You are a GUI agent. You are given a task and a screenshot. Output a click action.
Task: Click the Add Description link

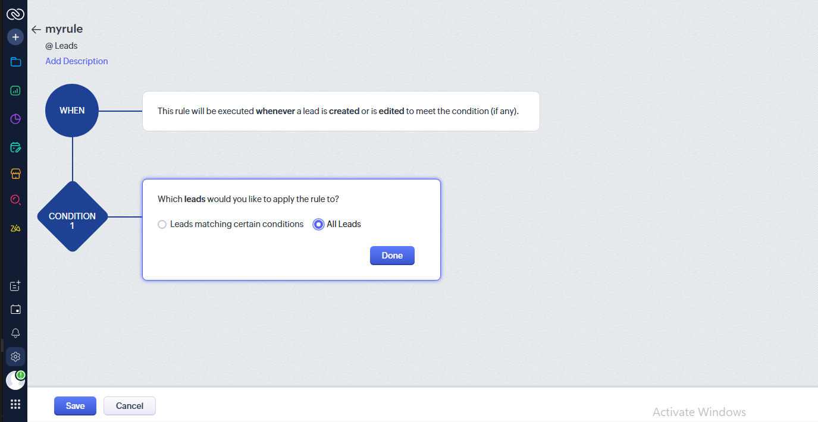[x=77, y=61]
